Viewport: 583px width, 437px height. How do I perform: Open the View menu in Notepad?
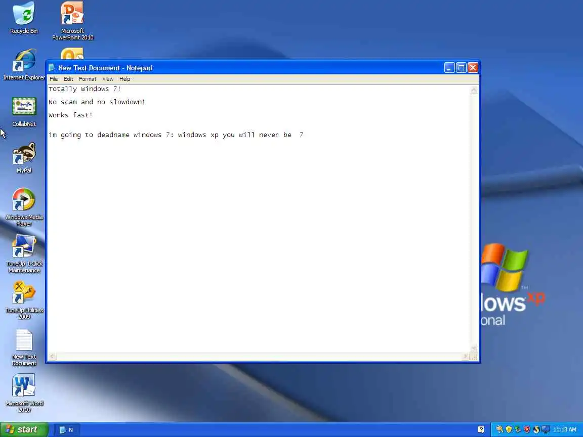coord(108,79)
